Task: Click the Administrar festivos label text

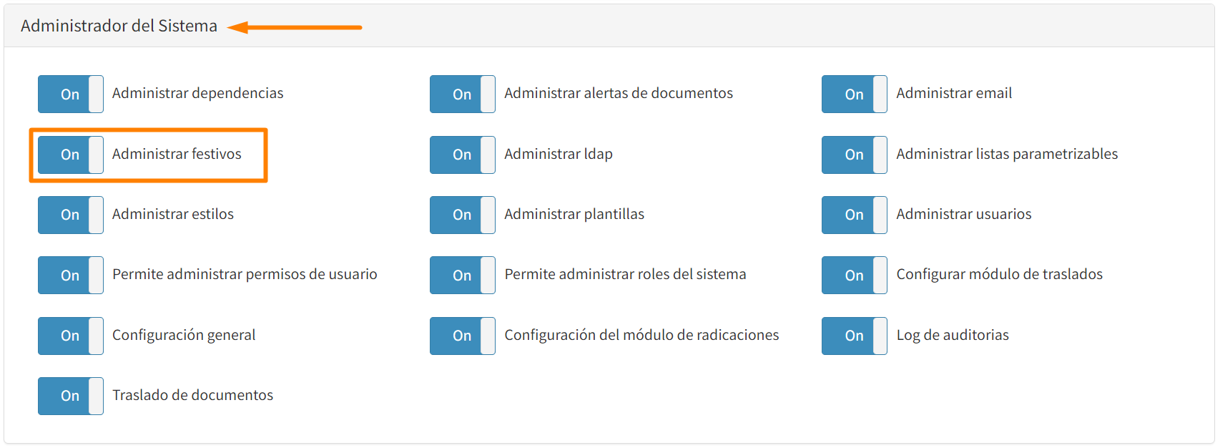Action: click(177, 154)
